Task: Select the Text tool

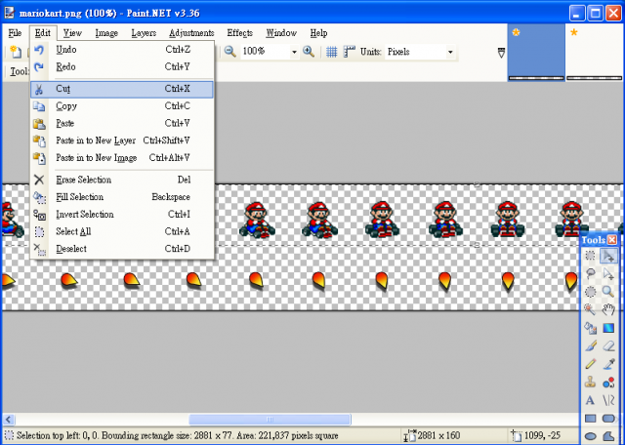Action: point(590,400)
